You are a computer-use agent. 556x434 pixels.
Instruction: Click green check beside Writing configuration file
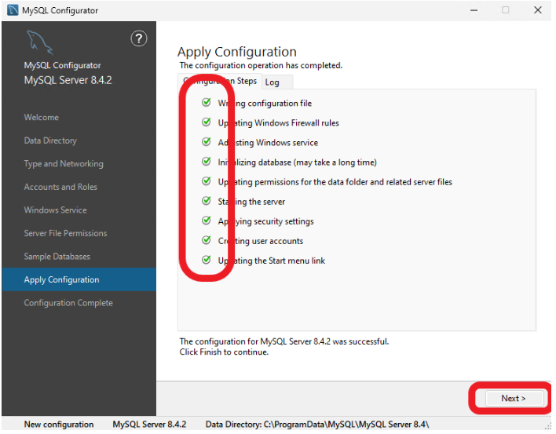click(x=206, y=103)
